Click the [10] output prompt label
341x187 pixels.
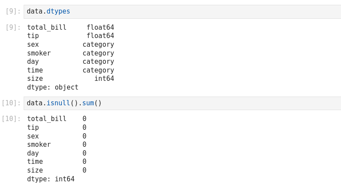[x=11, y=119]
